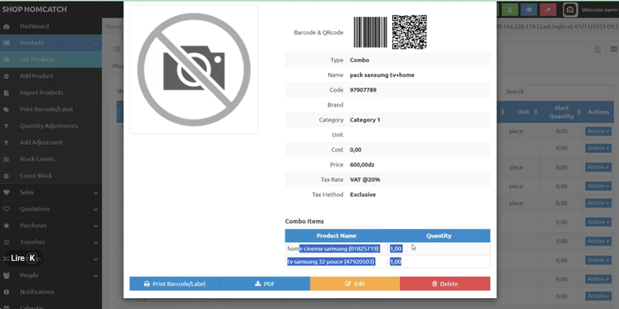Click the Stock Counts list icon
Screen dimensions: 619x309
6,159
